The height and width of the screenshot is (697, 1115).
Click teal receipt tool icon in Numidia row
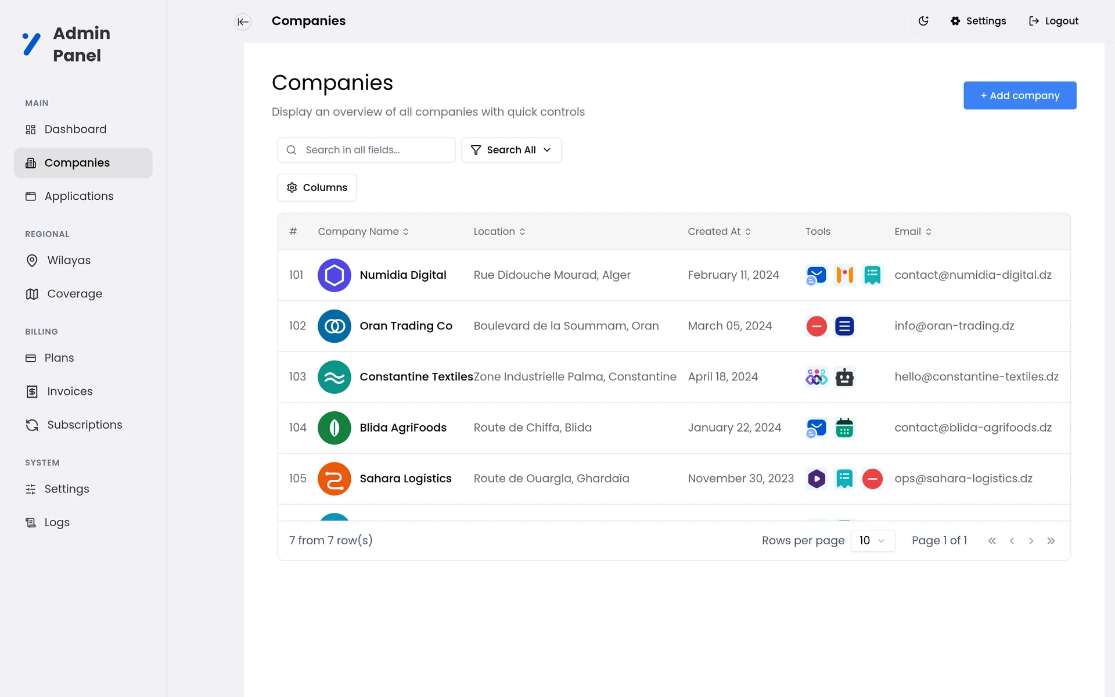click(872, 275)
